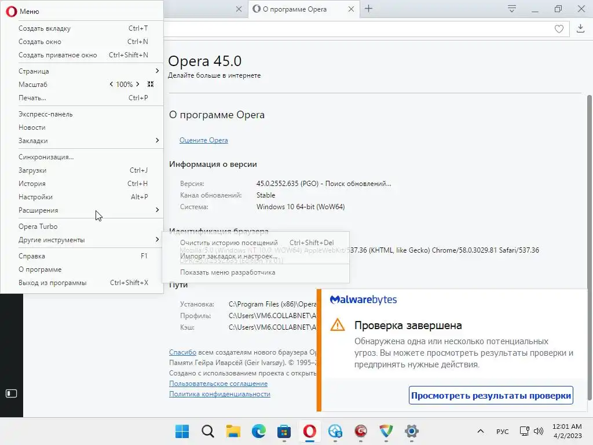Click the globe icon with S in the taskbar
593x445 pixels.
[335, 431]
